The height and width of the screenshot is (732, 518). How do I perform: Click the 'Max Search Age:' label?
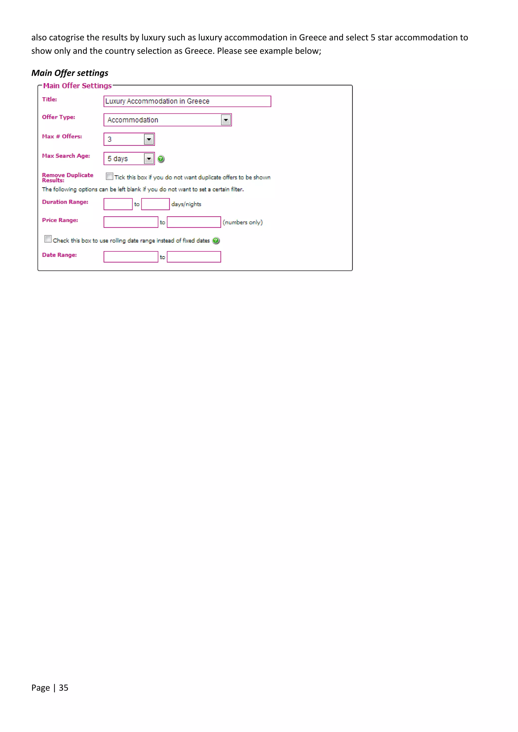point(66,156)
